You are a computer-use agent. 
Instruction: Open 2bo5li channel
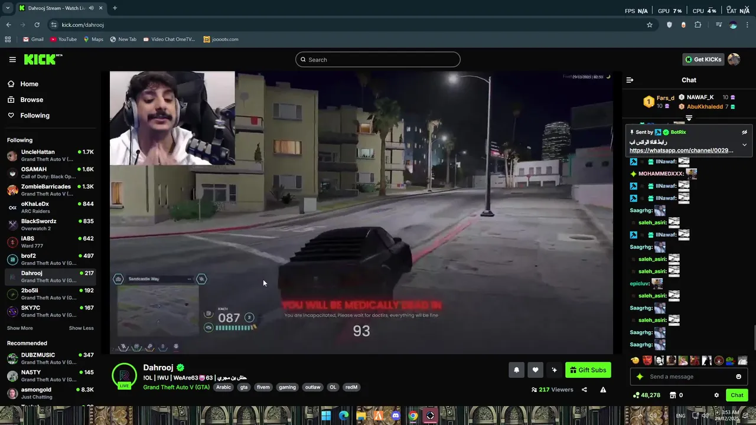(50, 294)
